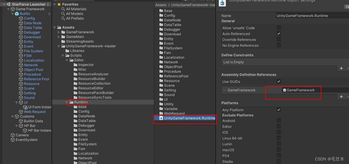Grab the GameFramework reference list drag handle

pyautogui.click(x=224, y=90)
